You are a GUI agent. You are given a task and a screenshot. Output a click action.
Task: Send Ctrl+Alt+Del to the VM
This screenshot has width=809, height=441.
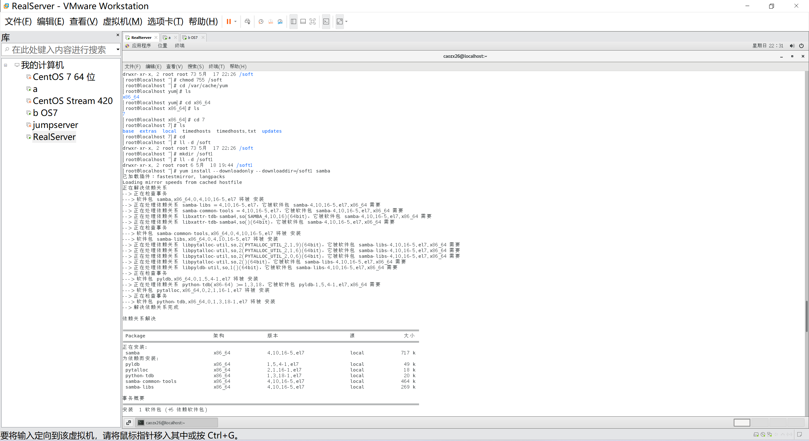click(x=247, y=21)
